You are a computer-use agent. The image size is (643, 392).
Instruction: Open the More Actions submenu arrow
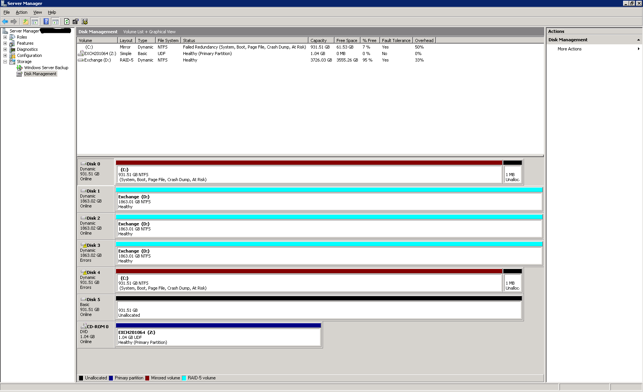pos(638,49)
